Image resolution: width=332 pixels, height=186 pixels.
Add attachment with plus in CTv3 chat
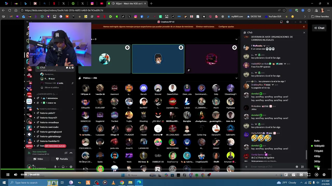(246, 167)
